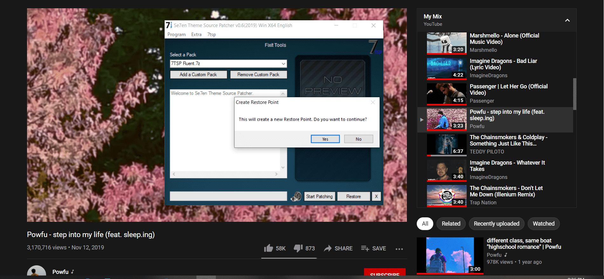Click the '3,170,716 views' text
Viewport: 604px width, 279px height.
47,248
